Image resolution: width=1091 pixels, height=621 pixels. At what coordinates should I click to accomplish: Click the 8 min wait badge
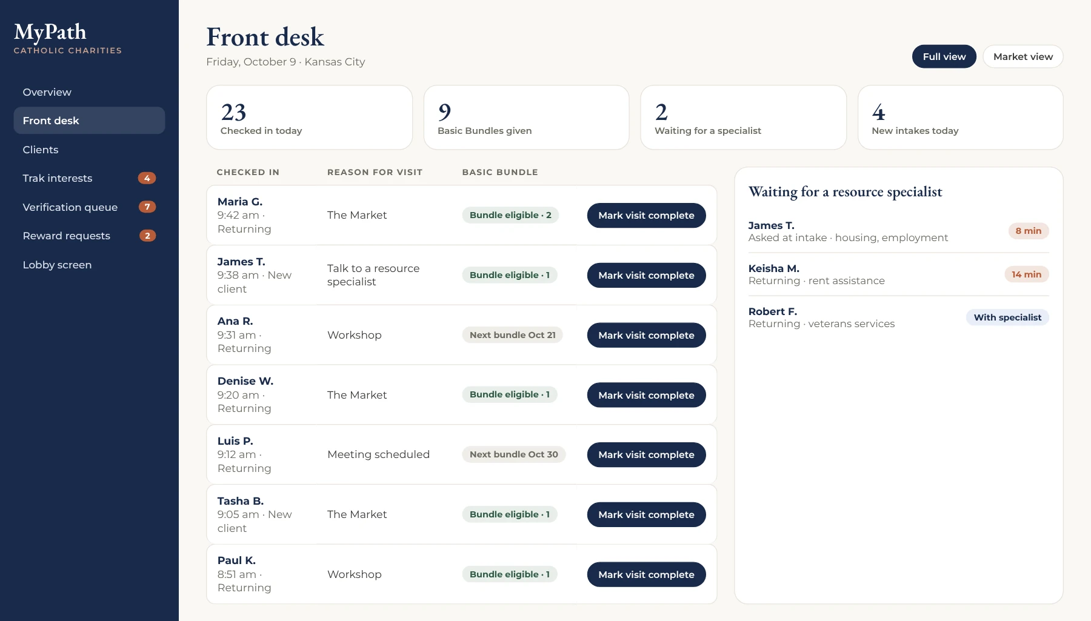(x=1028, y=231)
